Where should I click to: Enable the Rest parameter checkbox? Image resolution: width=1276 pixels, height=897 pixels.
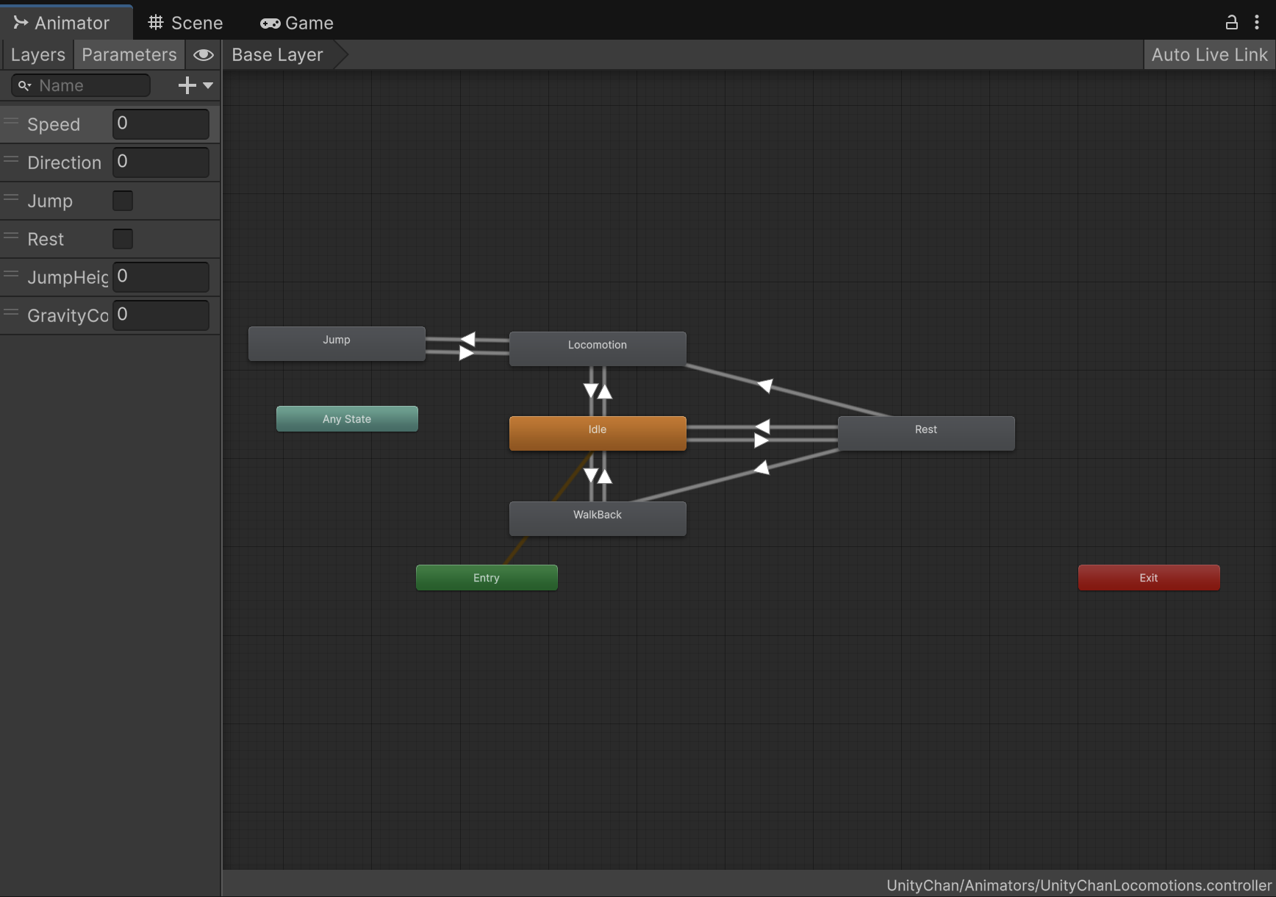coord(123,239)
